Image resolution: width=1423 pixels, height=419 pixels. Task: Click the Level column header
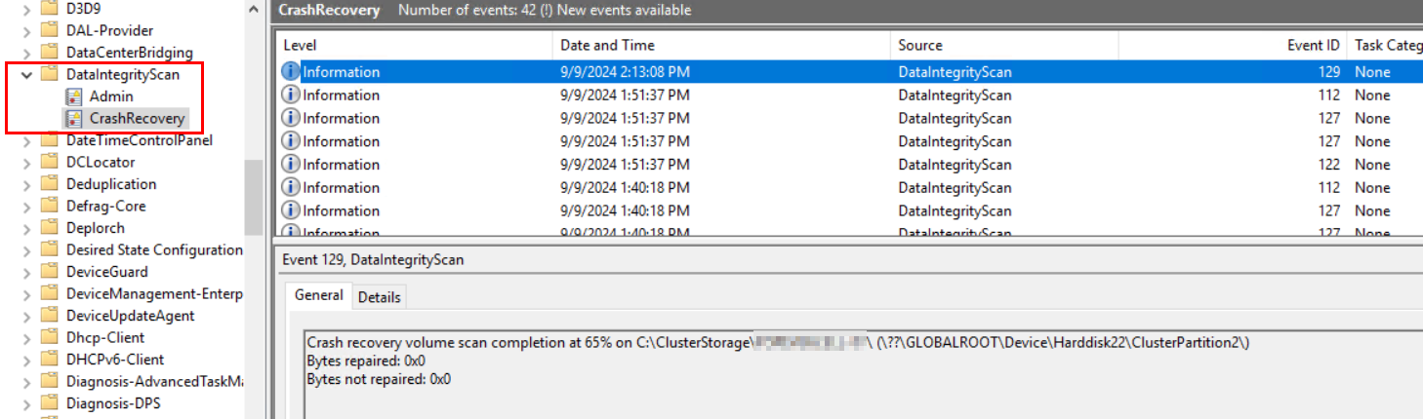[415, 45]
